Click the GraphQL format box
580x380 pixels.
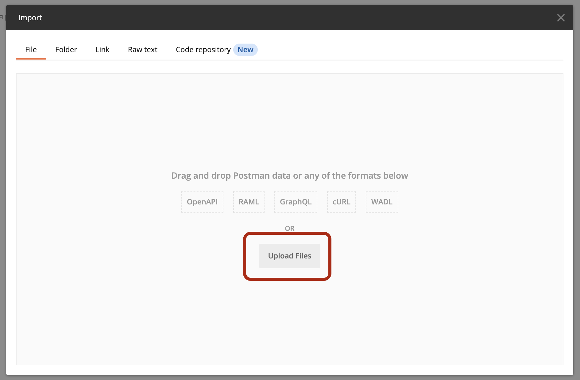[296, 202]
